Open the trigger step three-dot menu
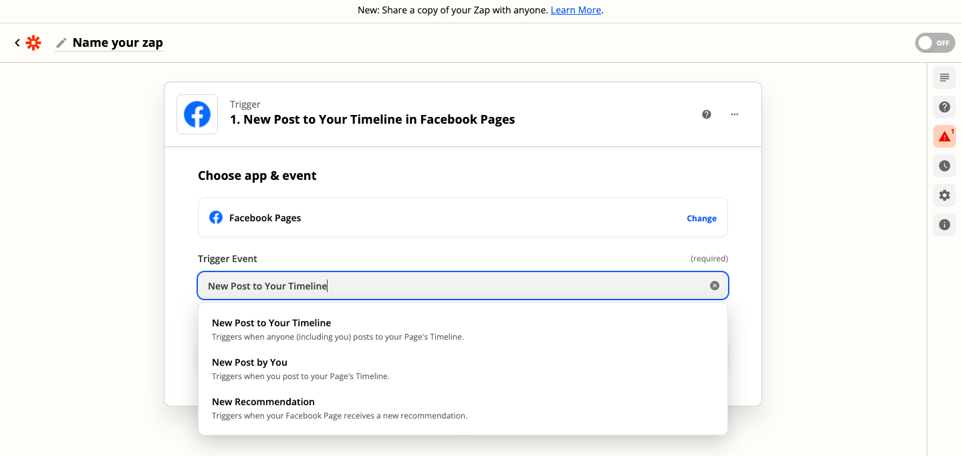The height and width of the screenshot is (456, 962). point(735,114)
